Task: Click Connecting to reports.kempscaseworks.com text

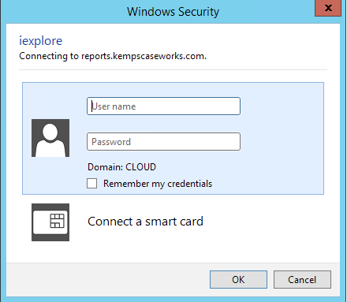Action: coord(113,56)
